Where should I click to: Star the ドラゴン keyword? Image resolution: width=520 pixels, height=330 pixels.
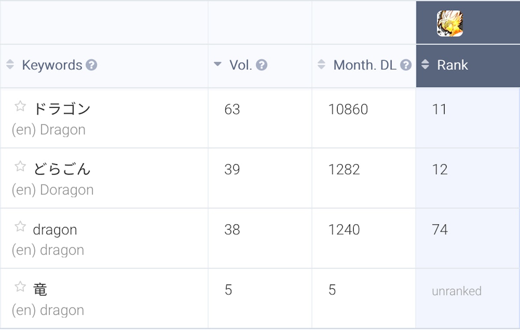point(20,107)
